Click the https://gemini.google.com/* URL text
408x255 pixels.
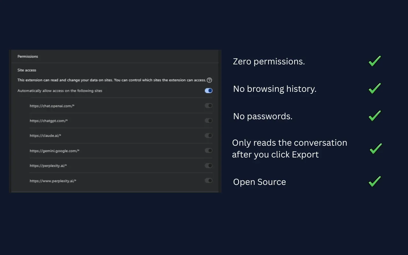(x=55, y=151)
